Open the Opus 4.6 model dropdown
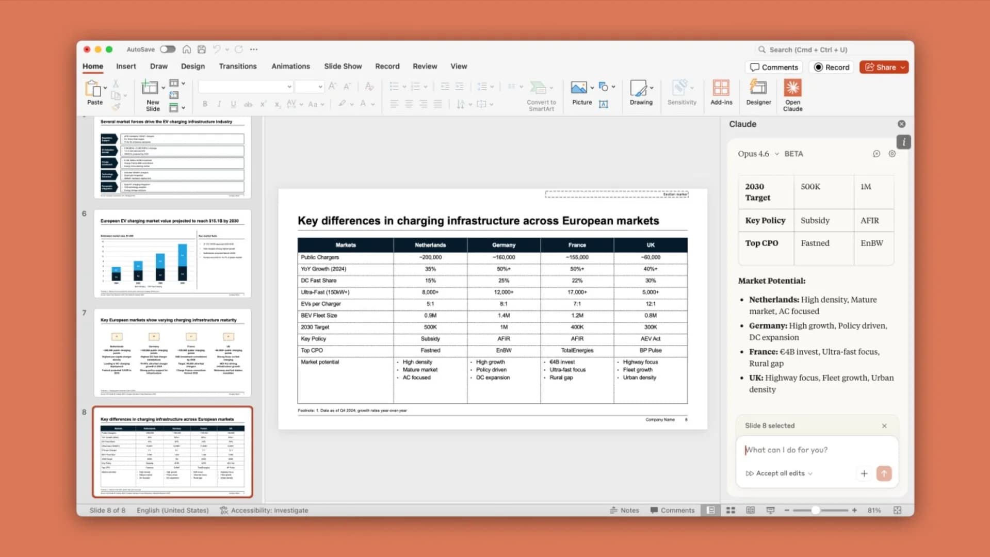This screenshot has width=990, height=557. [758, 153]
